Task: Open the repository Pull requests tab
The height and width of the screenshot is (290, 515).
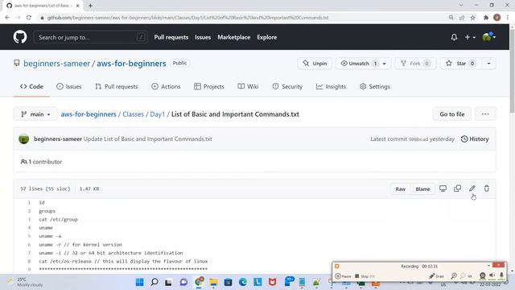Action: pyautogui.click(x=116, y=86)
